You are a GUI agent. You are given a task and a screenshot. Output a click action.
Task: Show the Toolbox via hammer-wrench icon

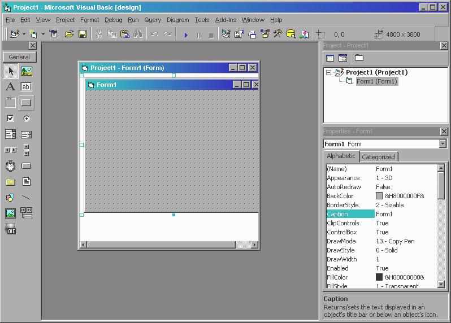pyautogui.click(x=278, y=34)
